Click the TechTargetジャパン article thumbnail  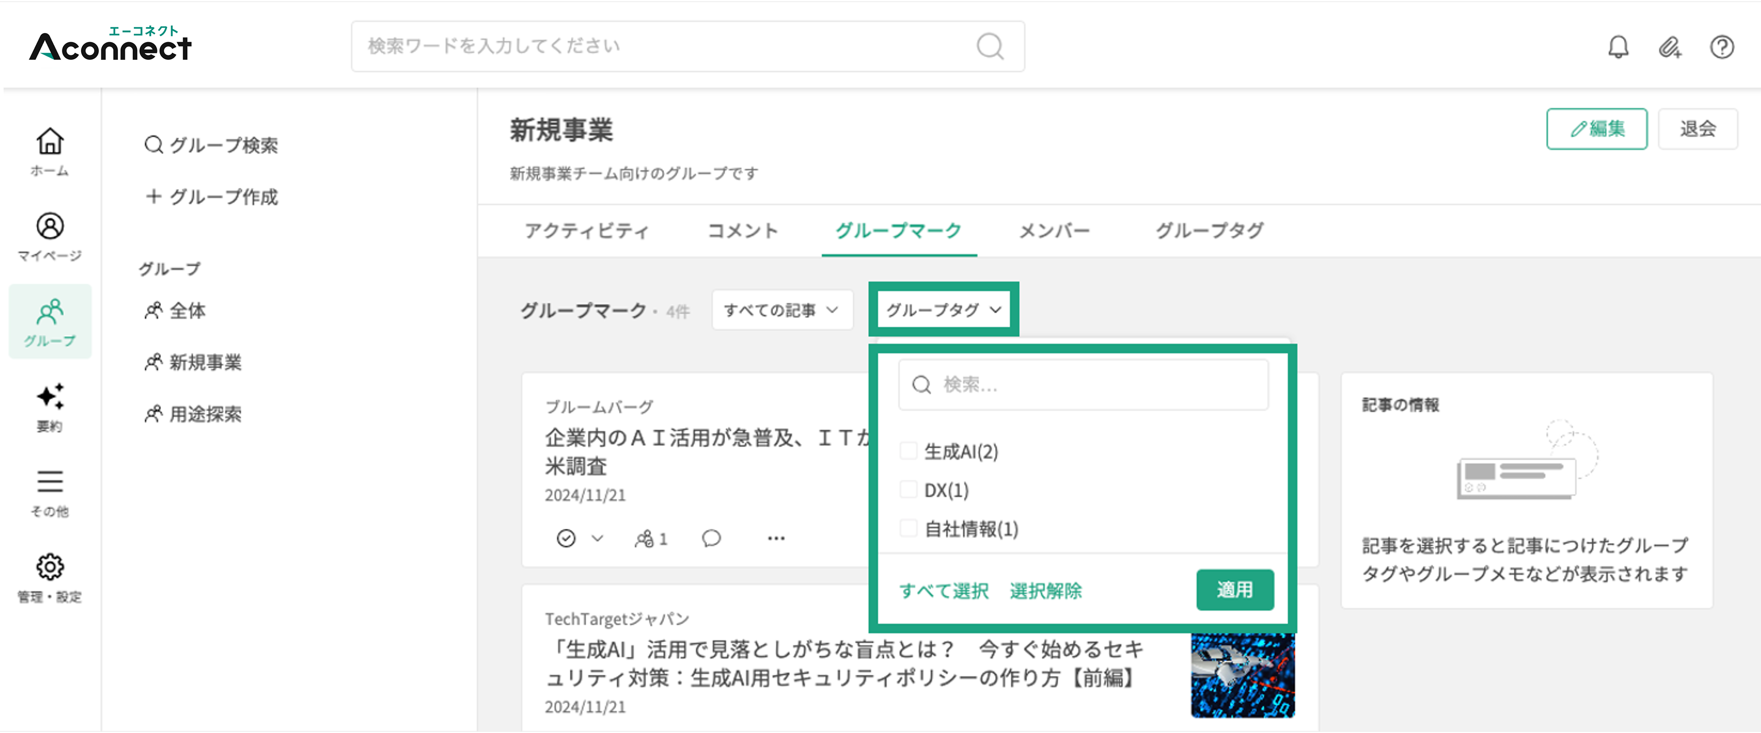(x=1242, y=675)
